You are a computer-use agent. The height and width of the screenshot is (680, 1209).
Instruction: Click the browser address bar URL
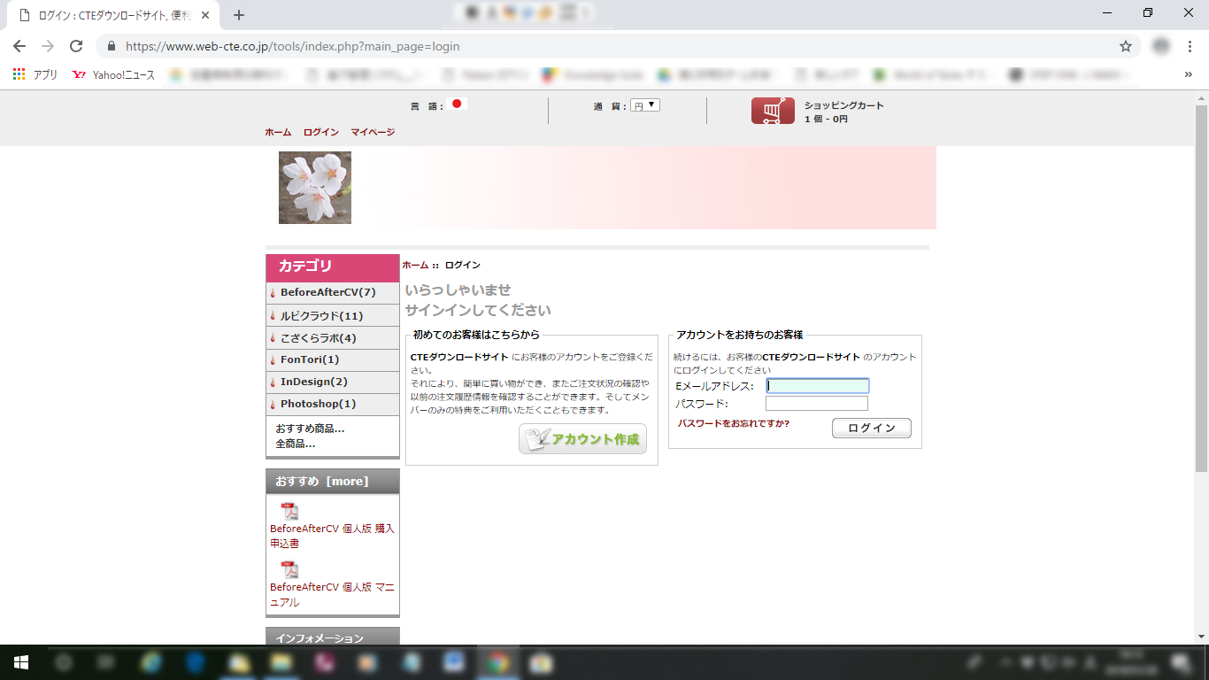(293, 46)
